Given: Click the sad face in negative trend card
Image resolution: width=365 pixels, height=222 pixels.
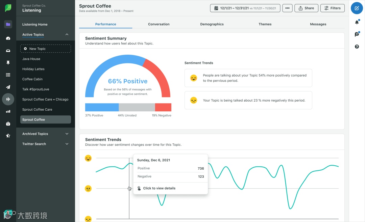Looking at the screenshot, I should (x=193, y=100).
